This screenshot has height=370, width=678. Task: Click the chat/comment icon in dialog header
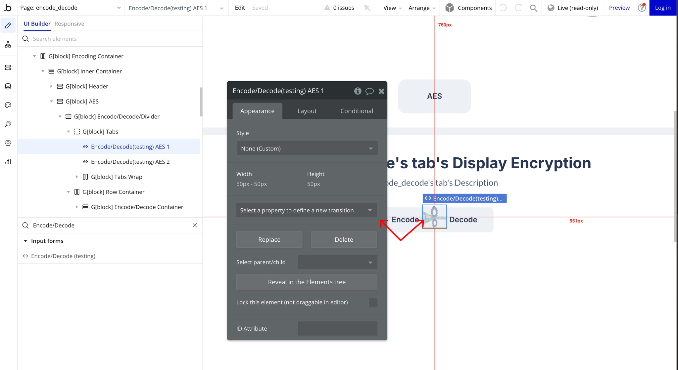(x=370, y=91)
